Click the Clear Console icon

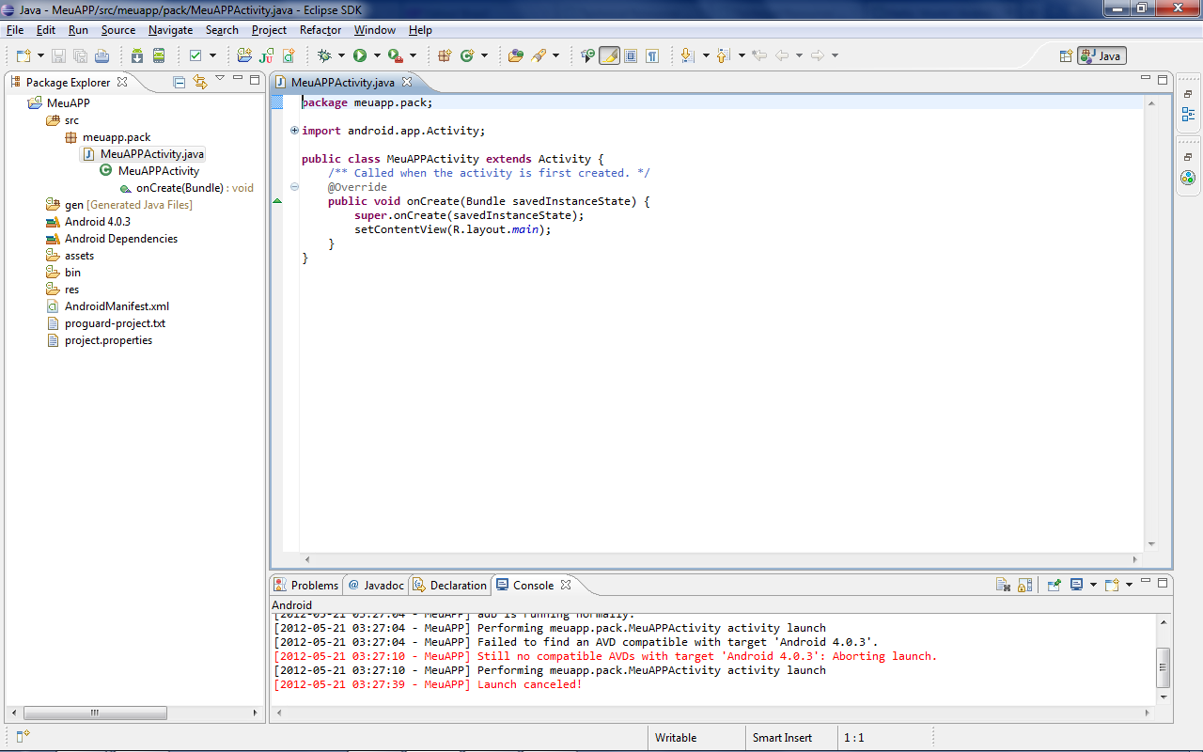(x=1004, y=585)
